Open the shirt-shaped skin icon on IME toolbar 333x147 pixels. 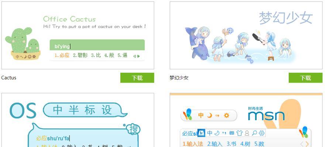(x=239, y=133)
